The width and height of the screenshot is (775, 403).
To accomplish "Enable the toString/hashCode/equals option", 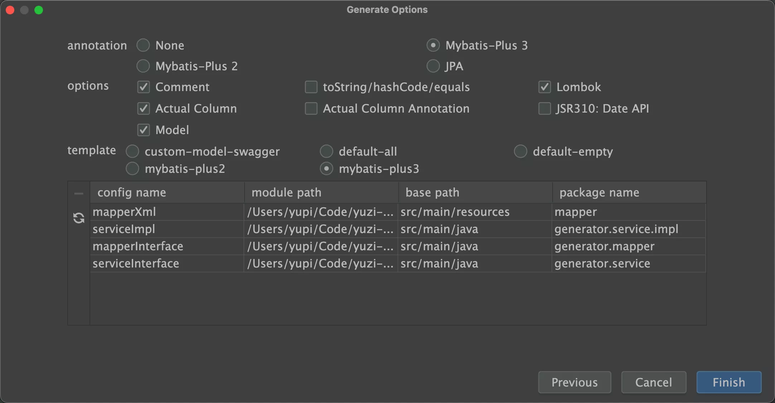I will 312,87.
